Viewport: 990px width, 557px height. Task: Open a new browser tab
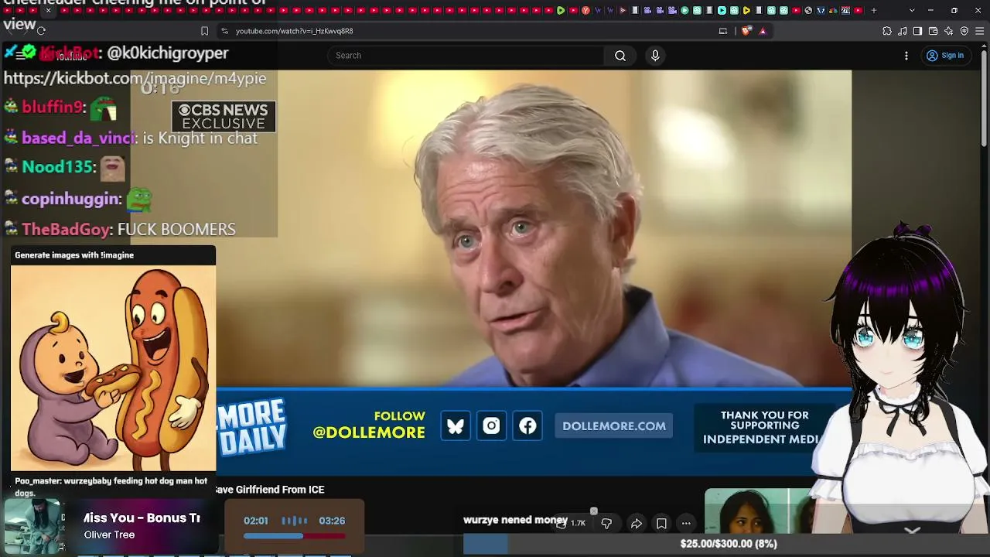coord(874,10)
